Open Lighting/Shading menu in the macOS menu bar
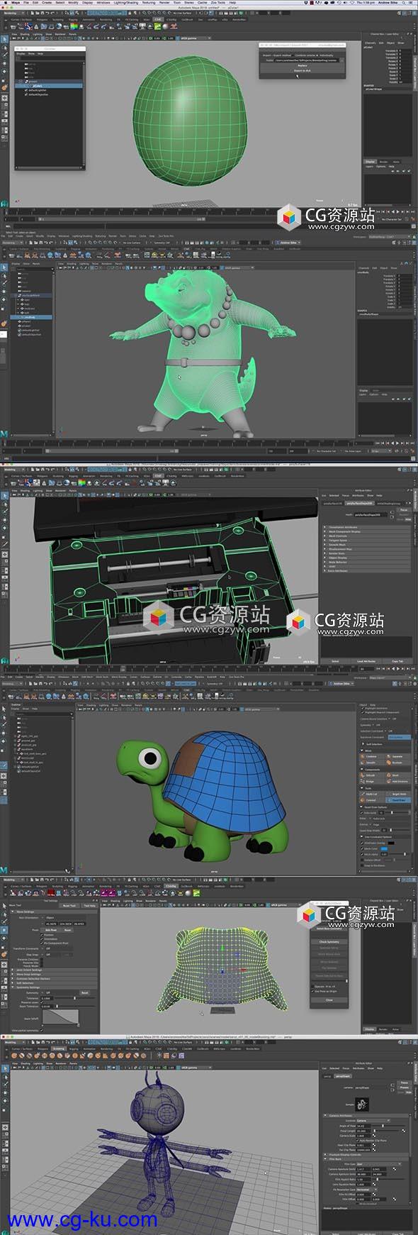Screen dimensions: 418x1235 125,2
